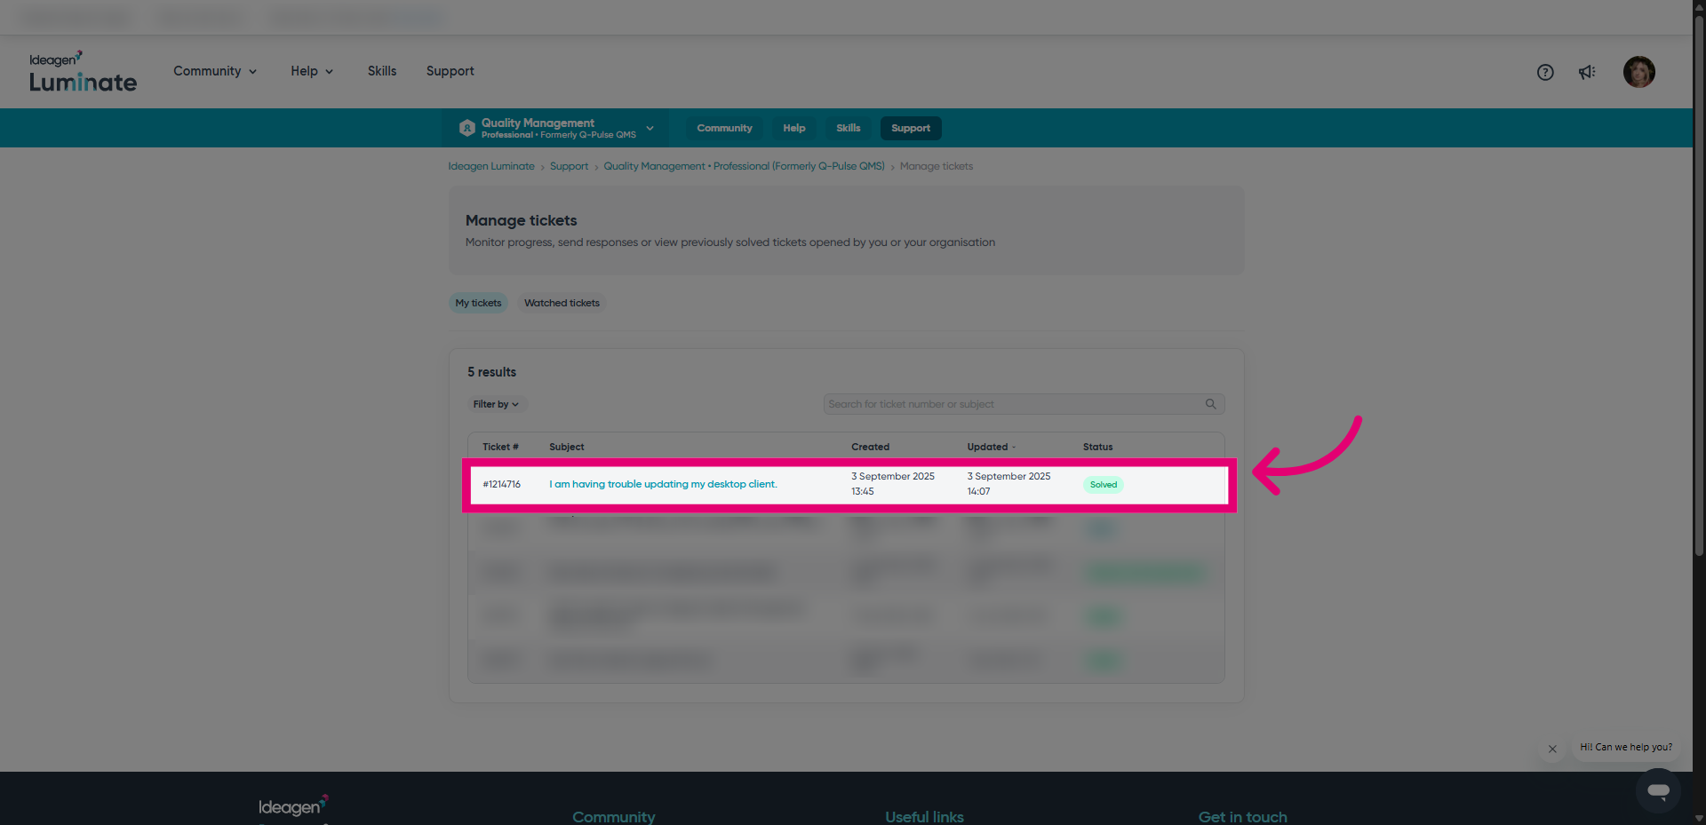Sort by the Updated column header
1706x825 pixels.
[x=991, y=447]
